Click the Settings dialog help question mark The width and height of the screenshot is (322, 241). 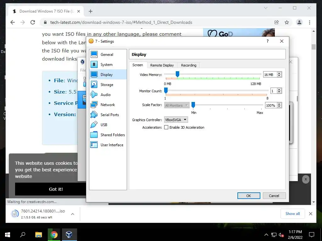click(x=267, y=41)
